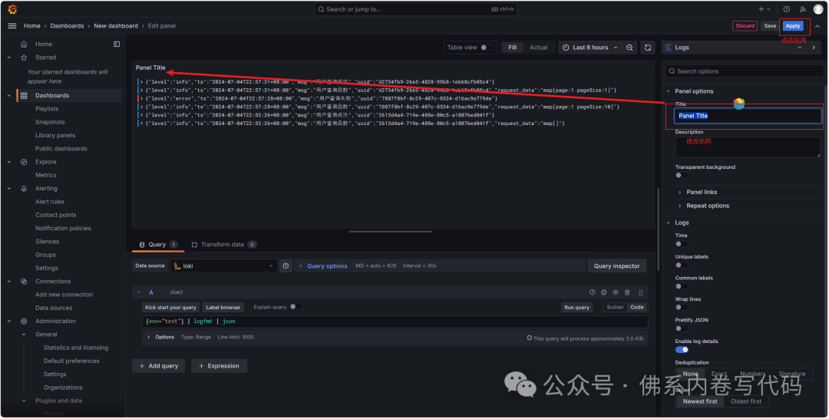Open the Logs visualization picker
Viewport: 829px width, 419px height.
point(734,48)
